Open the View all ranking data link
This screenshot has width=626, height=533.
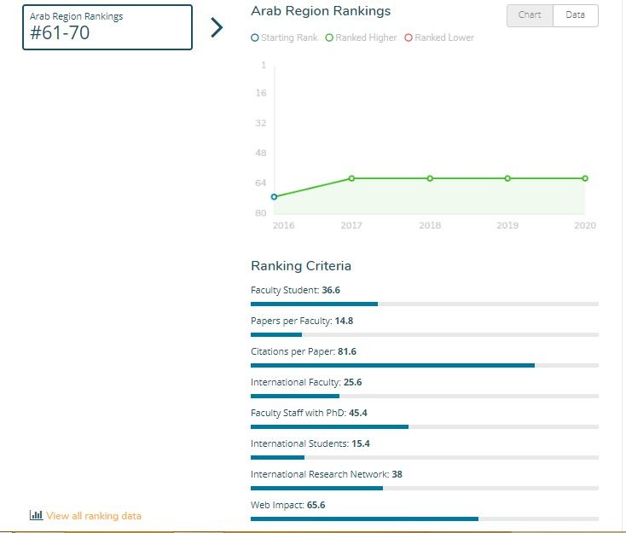(94, 516)
